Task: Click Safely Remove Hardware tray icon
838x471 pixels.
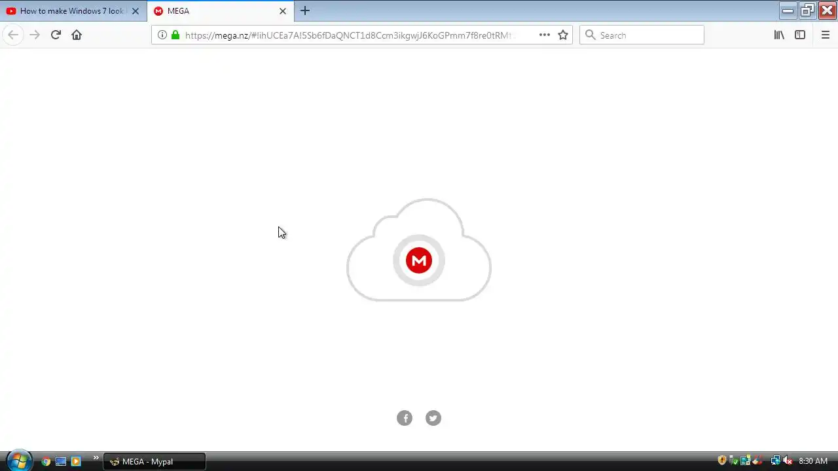Action: point(734,461)
